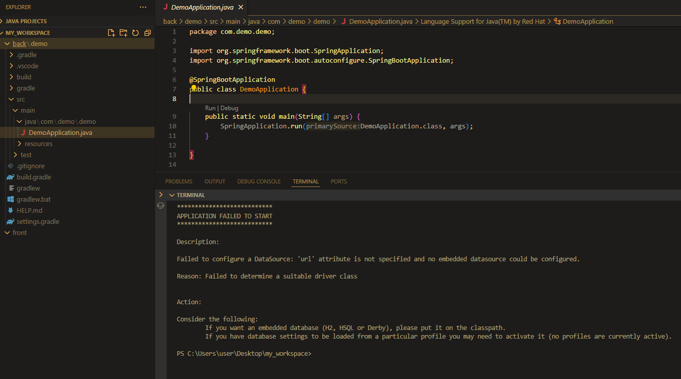Expand the gradle folder
This screenshot has height=379, width=681.
point(12,88)
